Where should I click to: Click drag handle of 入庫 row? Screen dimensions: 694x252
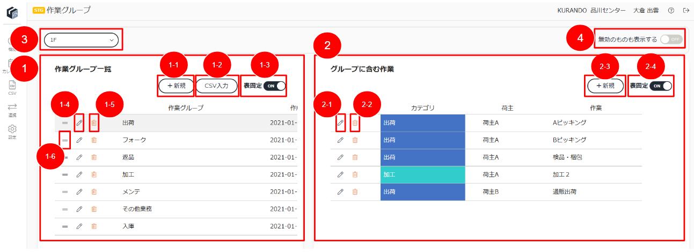[x=65, y=226]
